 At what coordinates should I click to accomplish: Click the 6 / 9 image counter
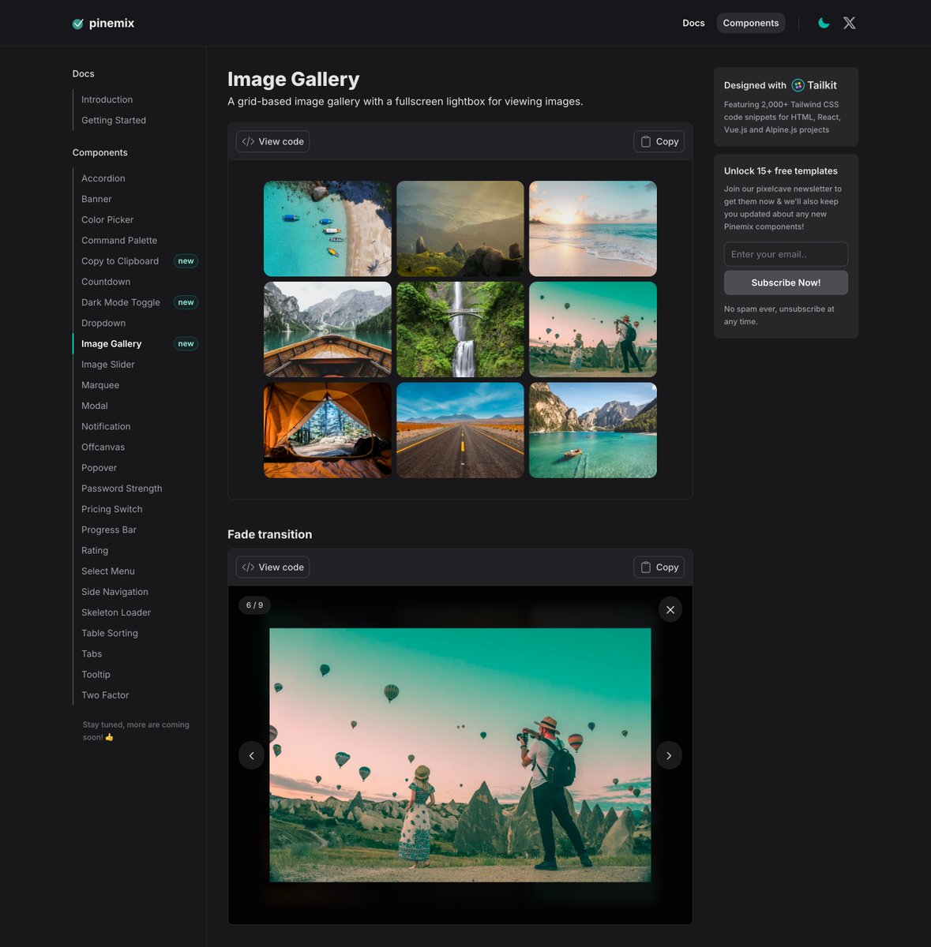click(254, 605)
